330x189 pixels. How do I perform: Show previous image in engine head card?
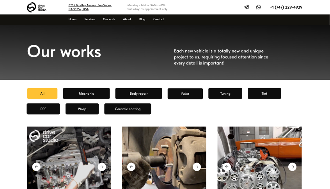[x=36, y=167]
